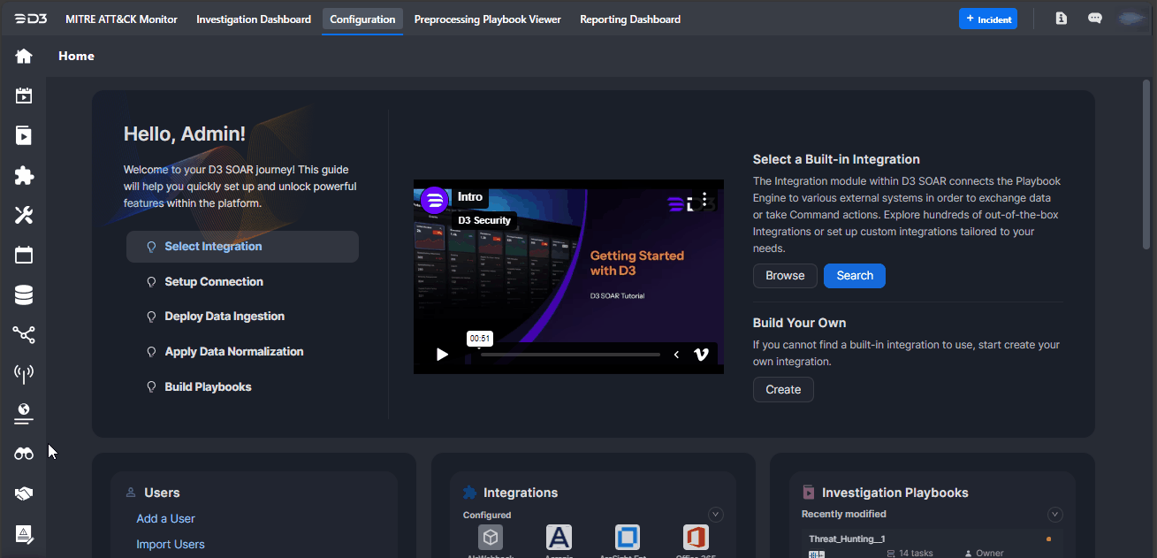The width and height of the screenshot is (1157, 558).
Task: Open the MITRE ATT&CK Monitor tab
Action: coord(121,19)
